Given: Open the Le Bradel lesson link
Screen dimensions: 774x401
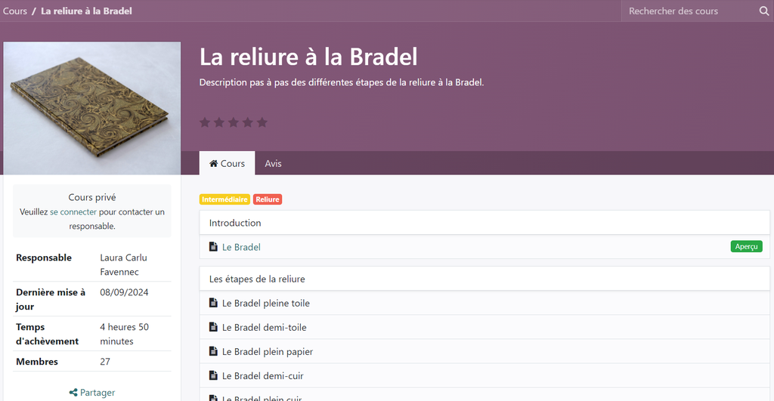Looking at the screenshot, I should (x=241, y=247).
